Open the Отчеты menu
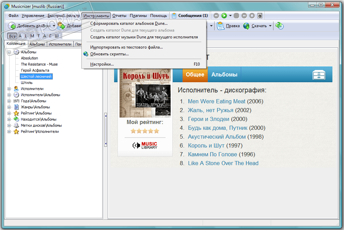Screen dimensions: 344x230 click(x=119, y=16)
